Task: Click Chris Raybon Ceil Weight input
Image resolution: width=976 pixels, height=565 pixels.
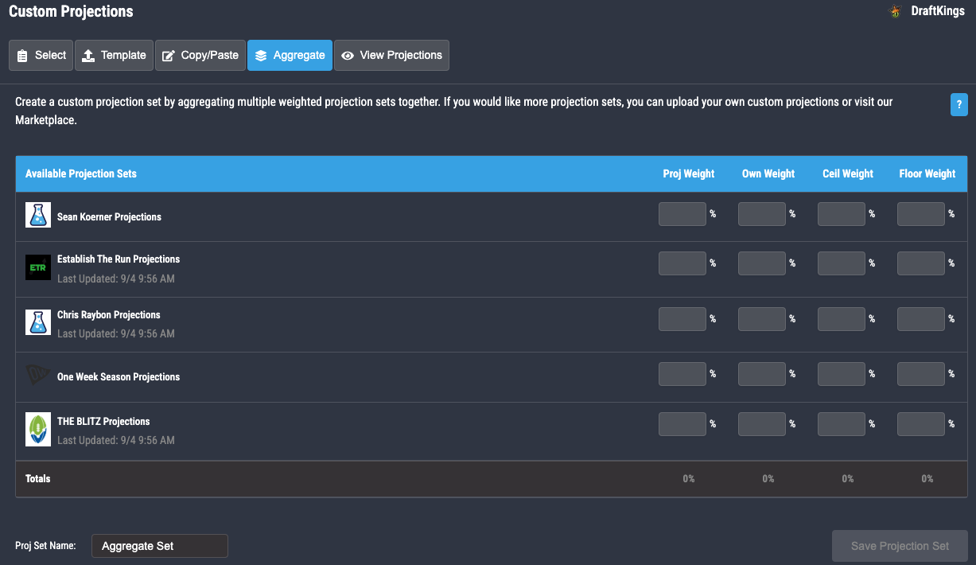Action: [841, 319]
